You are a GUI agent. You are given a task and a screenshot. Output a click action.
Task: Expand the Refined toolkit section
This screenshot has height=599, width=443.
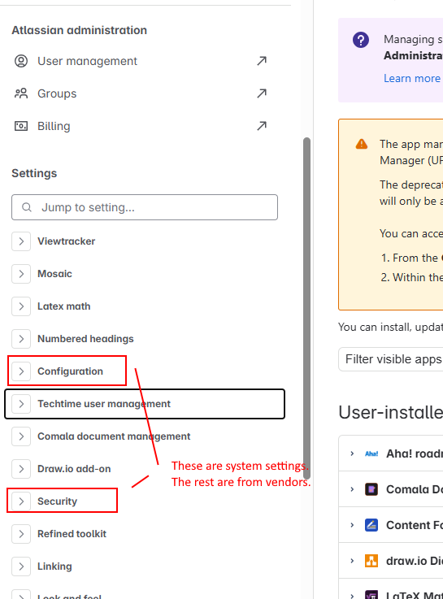coord(21,534)
